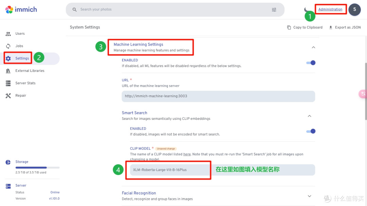Click the machine learning URL field
Screen dimensions: 367x206
coord(218,96)
